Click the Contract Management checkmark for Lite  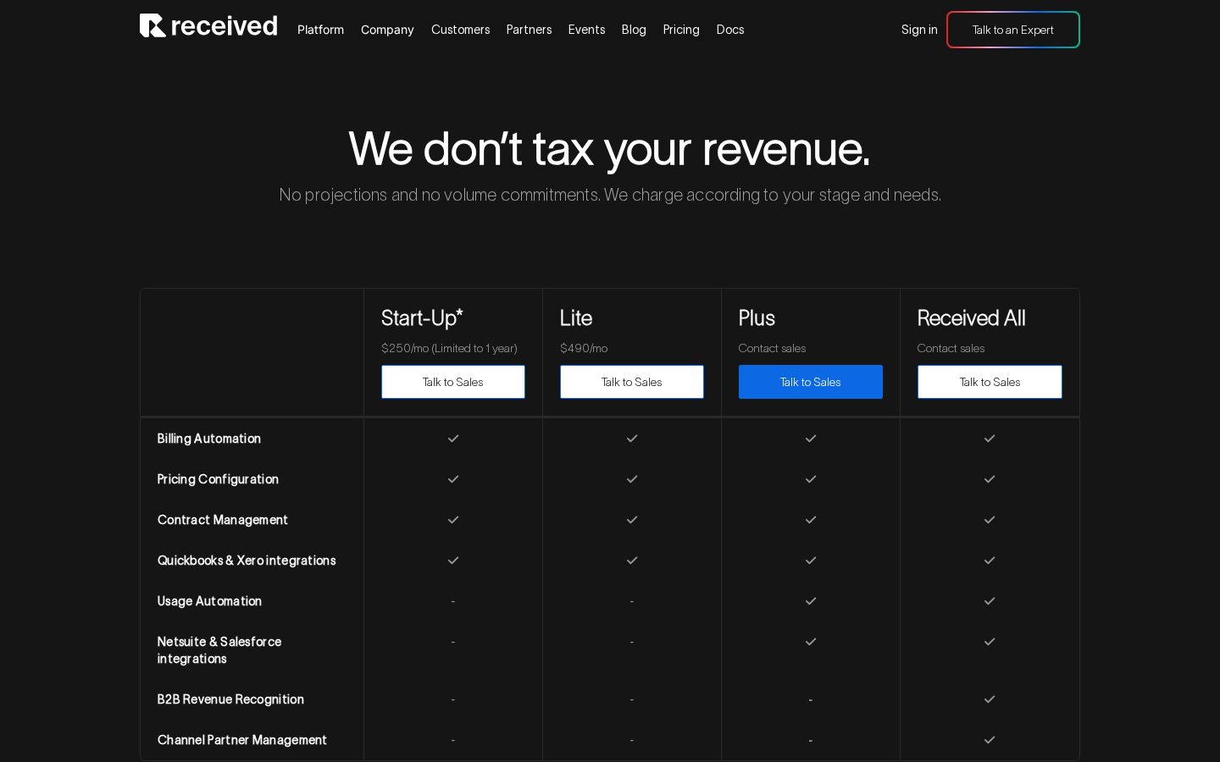[632, 520]
